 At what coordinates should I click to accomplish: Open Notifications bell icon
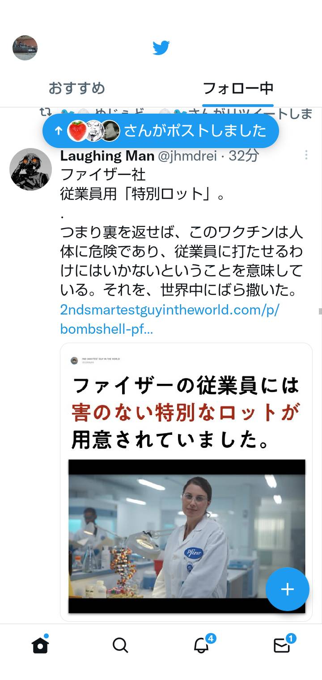(202, 644)
